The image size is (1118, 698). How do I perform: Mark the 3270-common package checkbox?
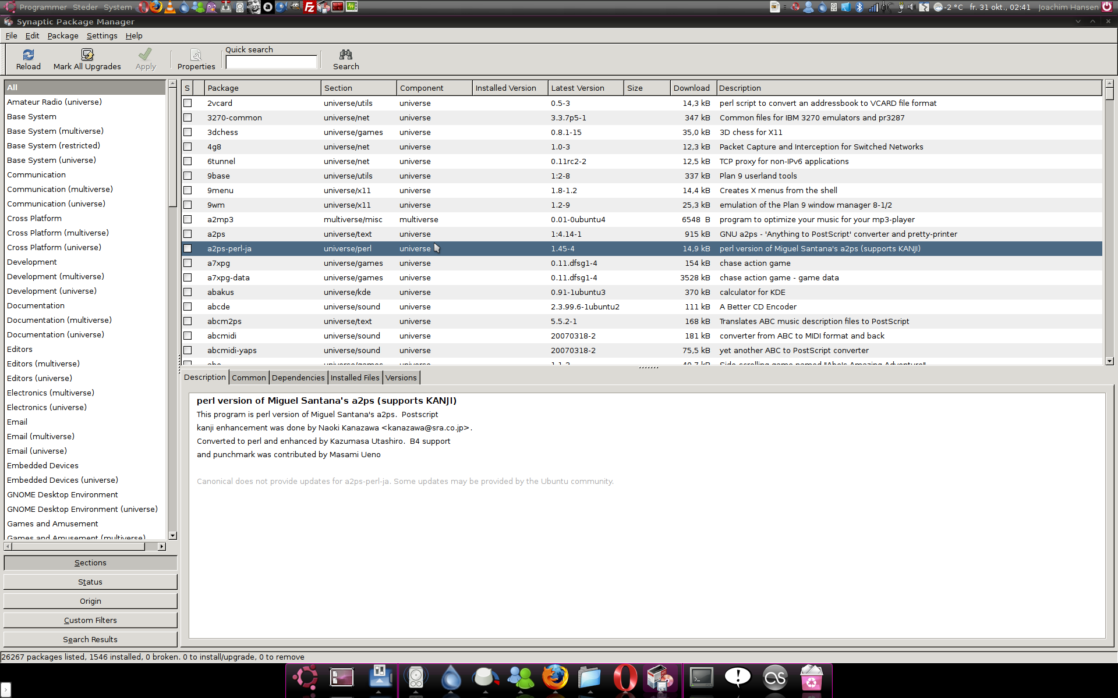(x=187, y=117)
